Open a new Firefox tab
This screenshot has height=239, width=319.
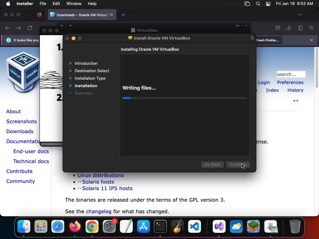123,15
